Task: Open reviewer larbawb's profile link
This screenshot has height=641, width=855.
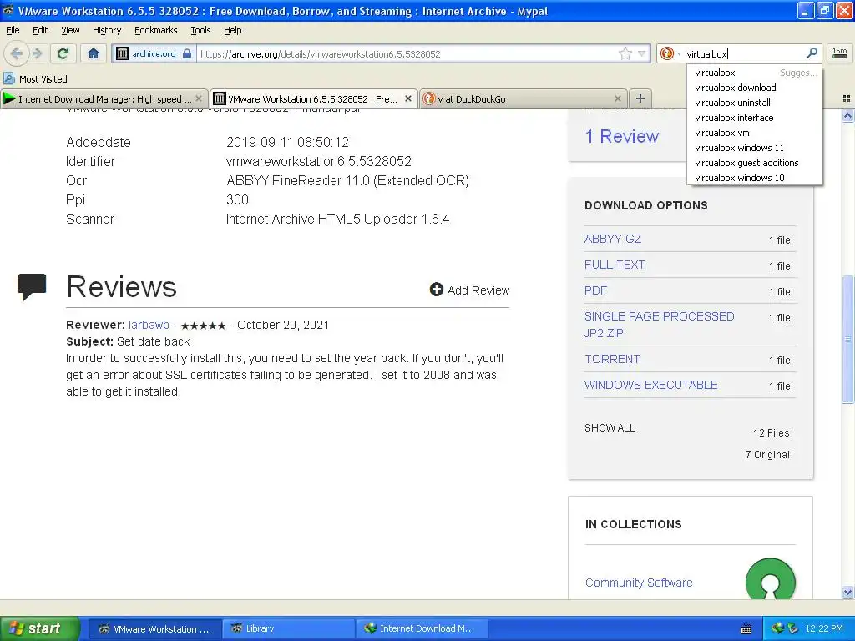Action: [149, 325]
